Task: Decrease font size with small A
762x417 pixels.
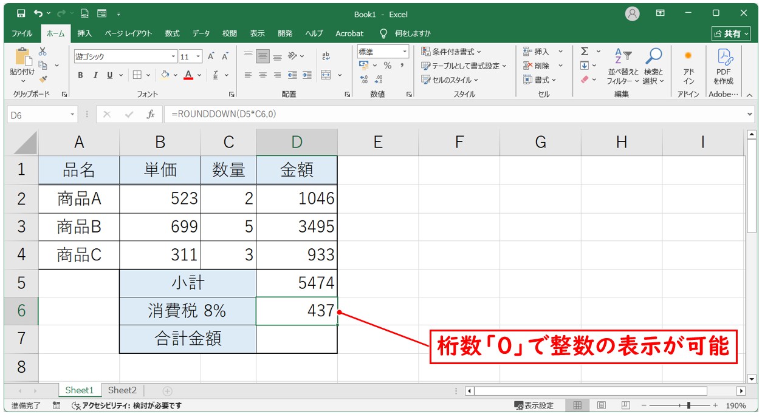Action: [x=225, y=56]
